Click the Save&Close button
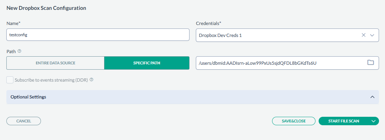The image size is (385, 140). point(294,121)
